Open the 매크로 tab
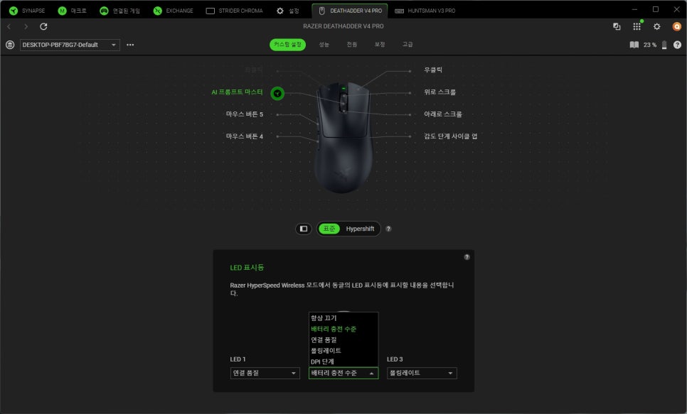 click(73, 11)
